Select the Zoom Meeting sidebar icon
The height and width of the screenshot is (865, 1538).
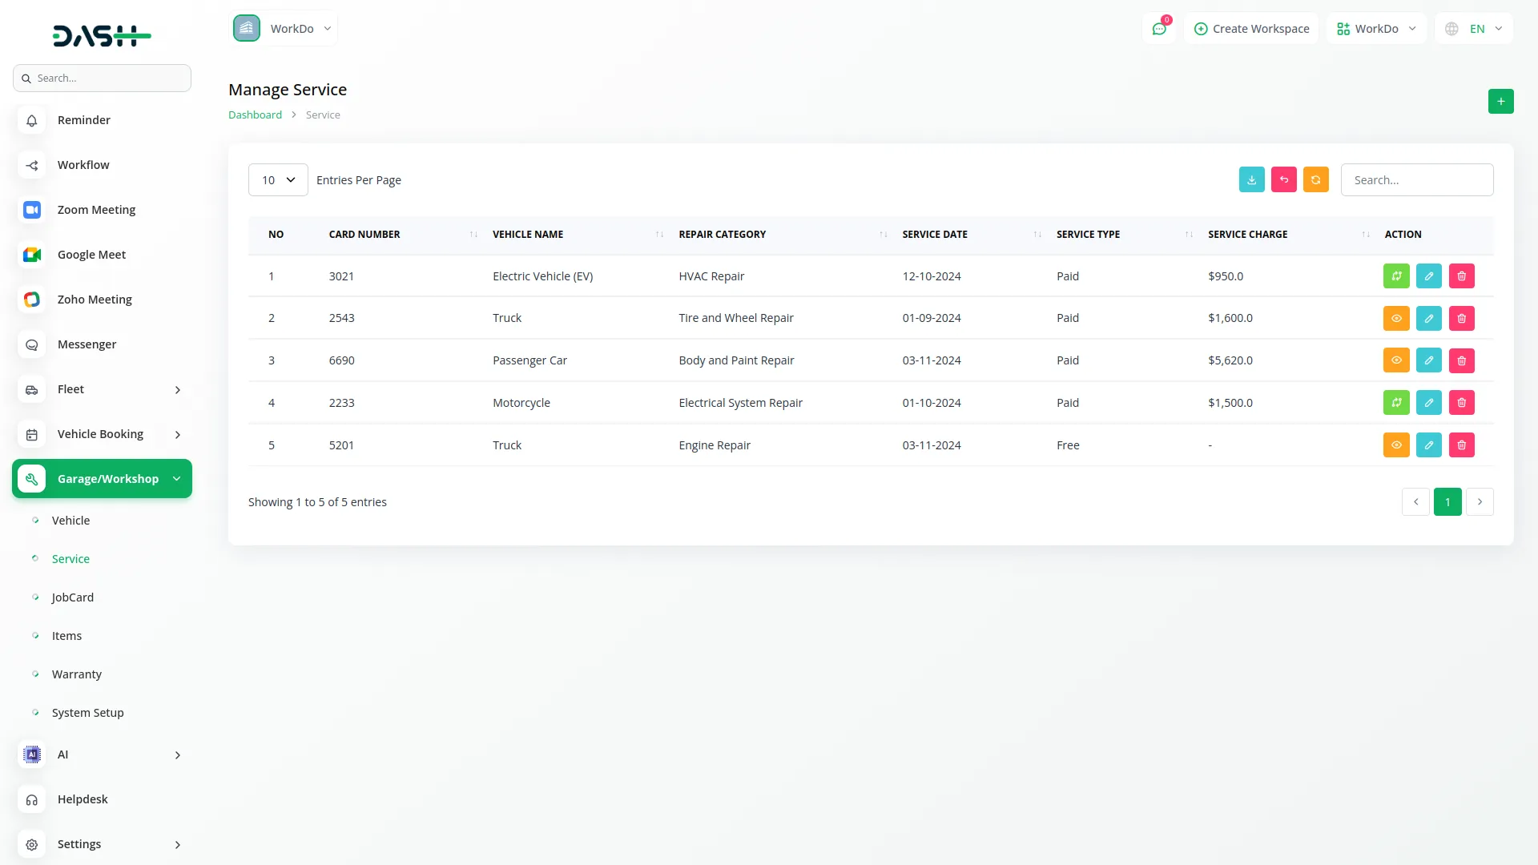(31, 209)
